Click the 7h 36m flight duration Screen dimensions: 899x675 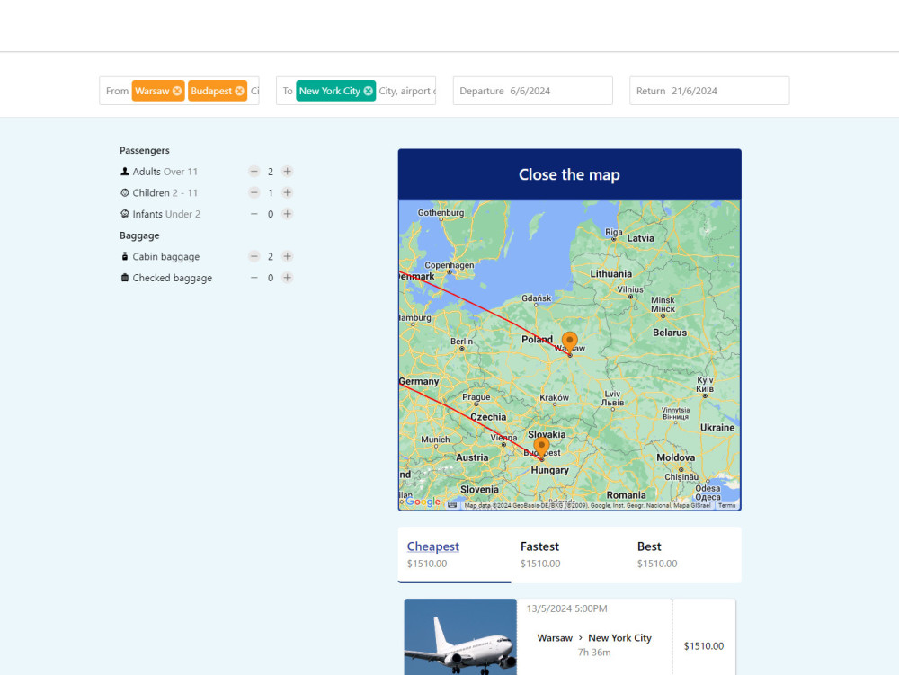pos(594,652)
